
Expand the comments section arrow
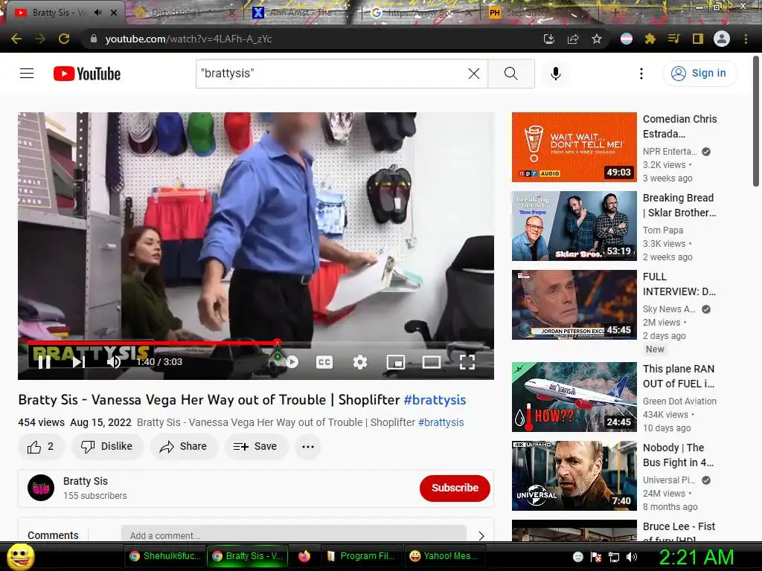(481, 535)
